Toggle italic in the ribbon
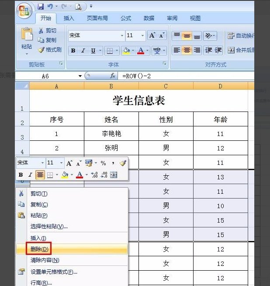 pos(83,51)
